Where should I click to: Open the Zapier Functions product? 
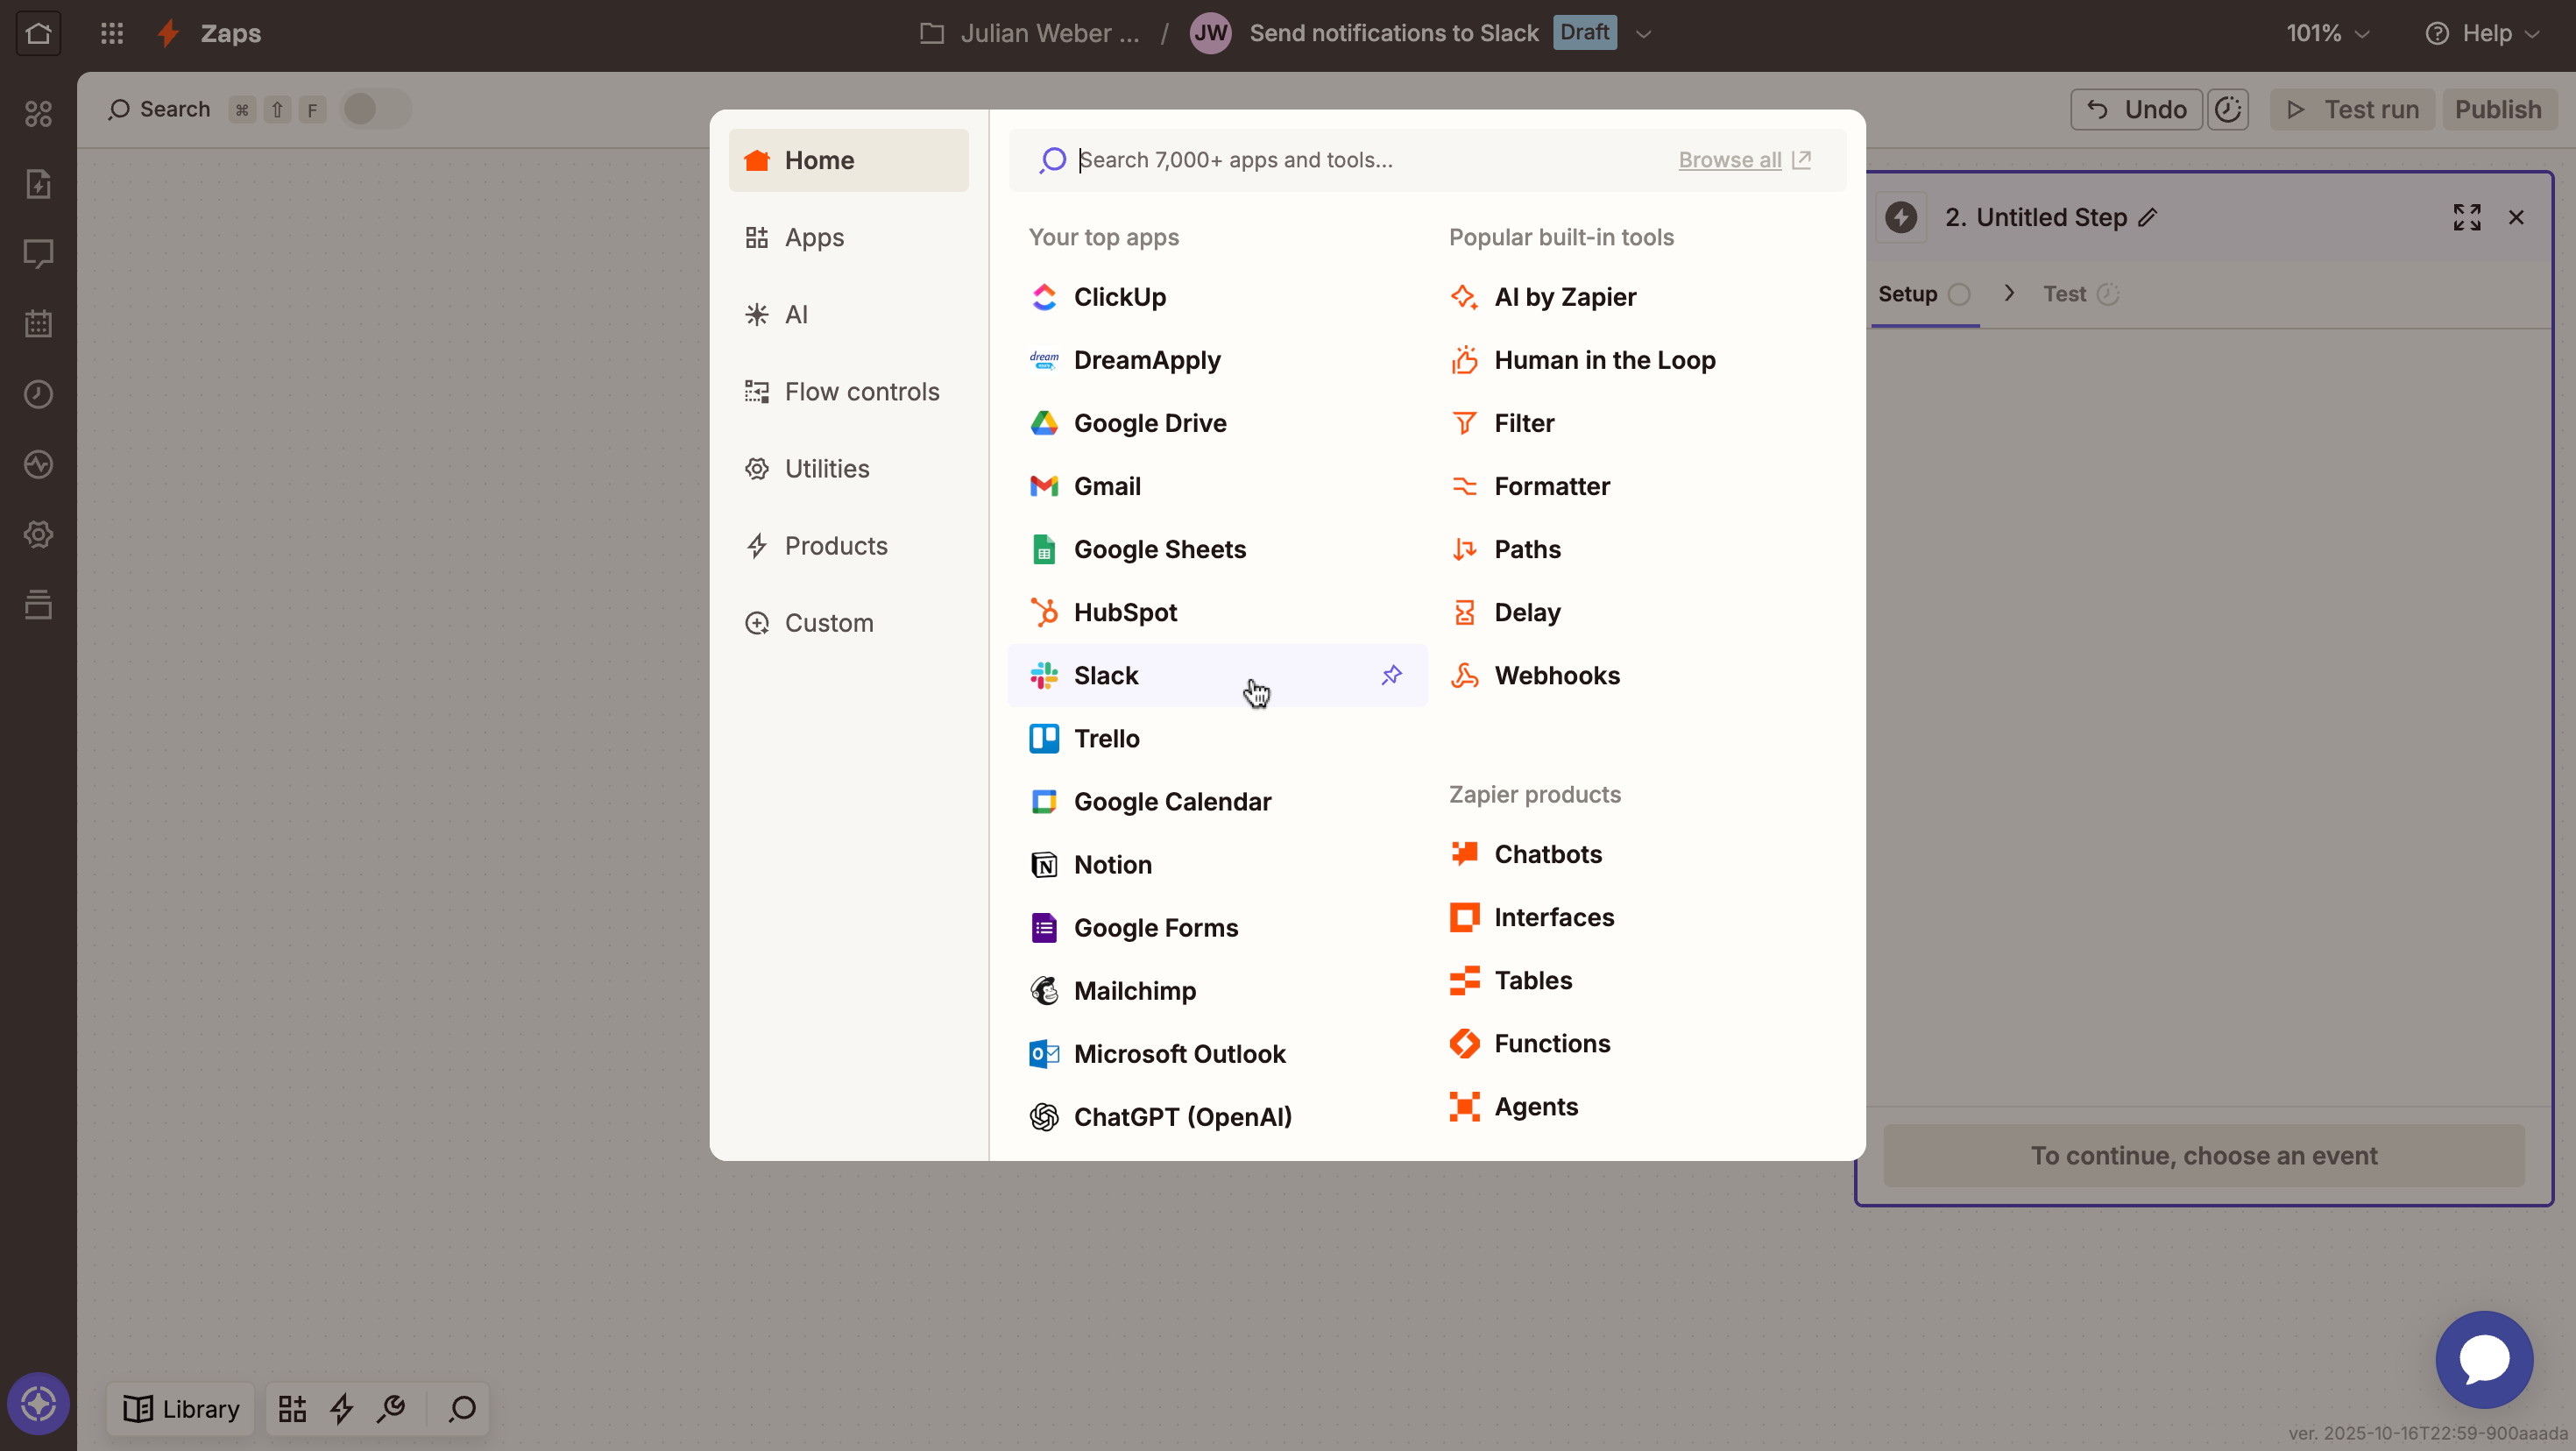(1637, 1043)
